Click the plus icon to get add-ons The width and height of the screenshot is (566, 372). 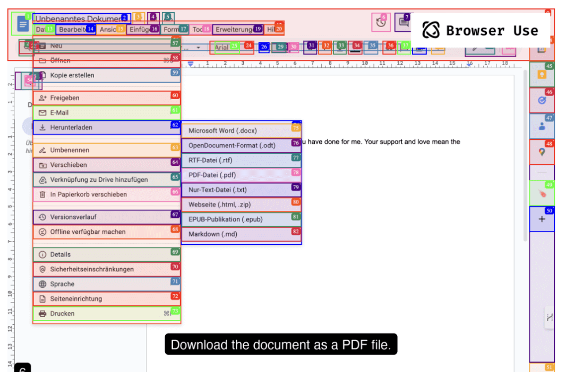542,219
